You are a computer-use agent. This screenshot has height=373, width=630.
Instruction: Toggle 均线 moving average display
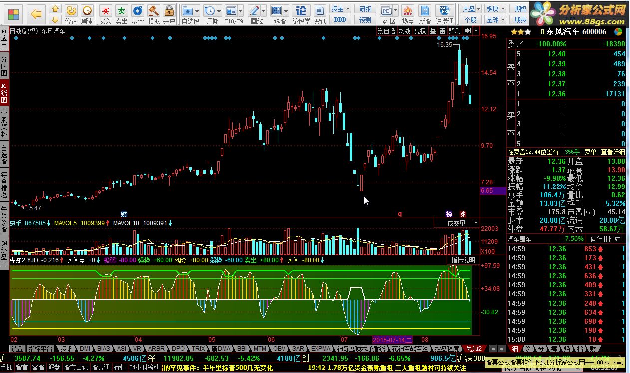tap(405, 31)
